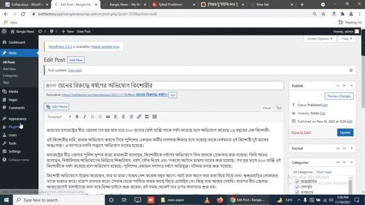The width and height of the screenshot is (365, 205).
Task: Insert a bulleted list
Action: [92, 117]
